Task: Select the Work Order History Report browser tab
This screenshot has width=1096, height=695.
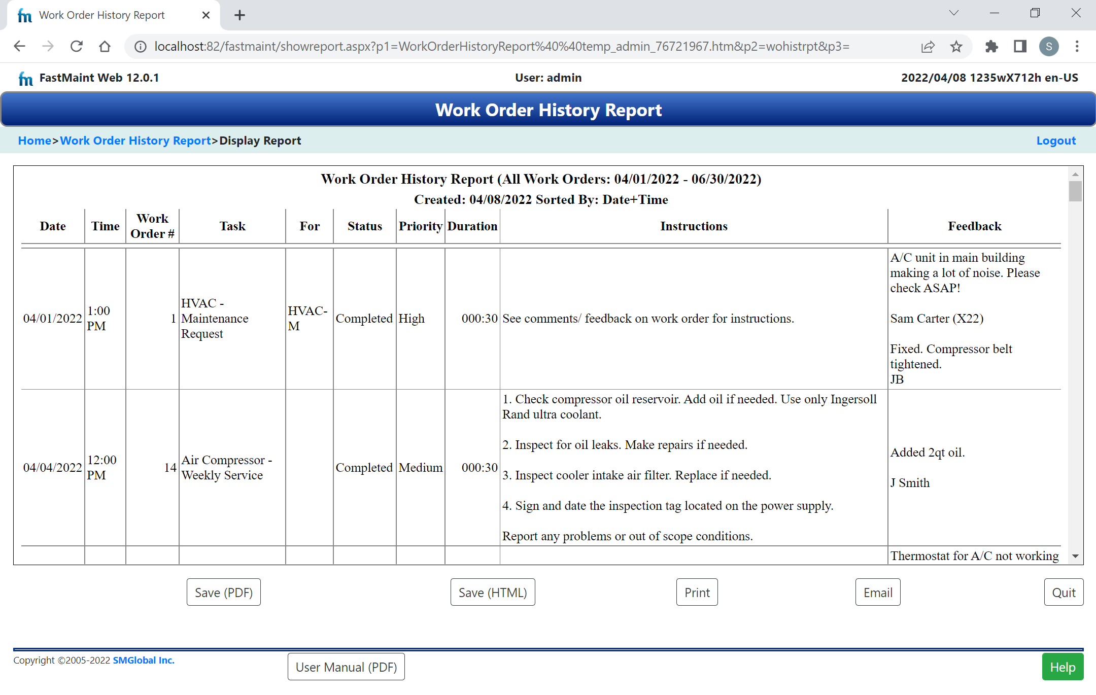Action: [x=114, y=15]
